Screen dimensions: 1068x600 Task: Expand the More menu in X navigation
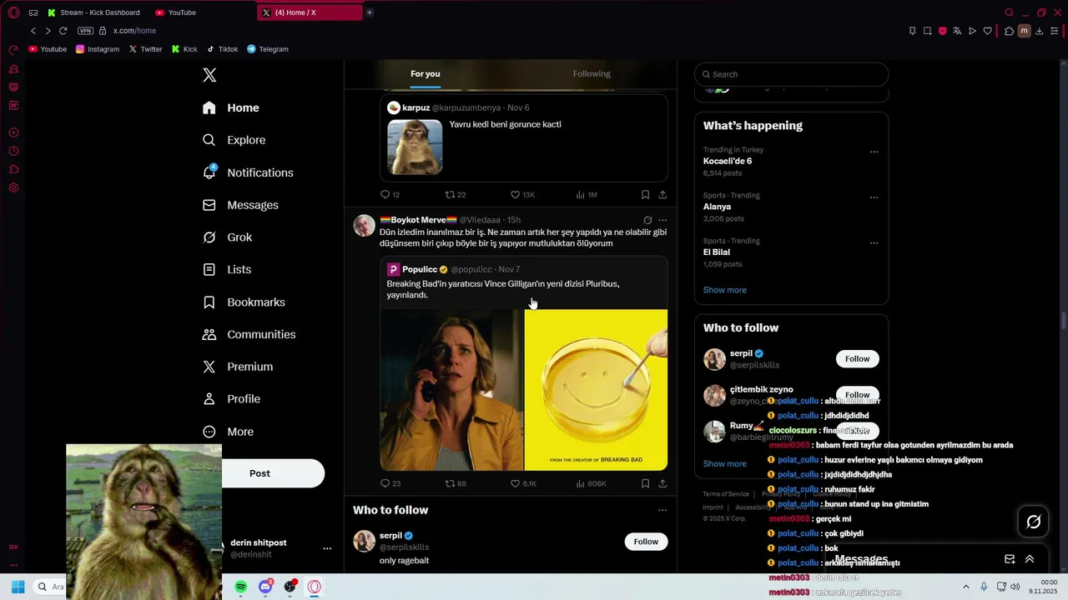click(228, 432)
